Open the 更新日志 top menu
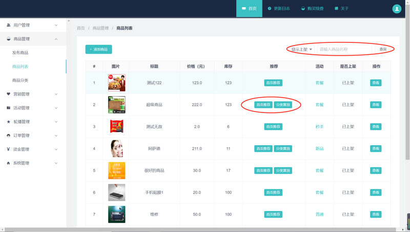410x232 pixels. pyautogui.click(x=279, y=9)
